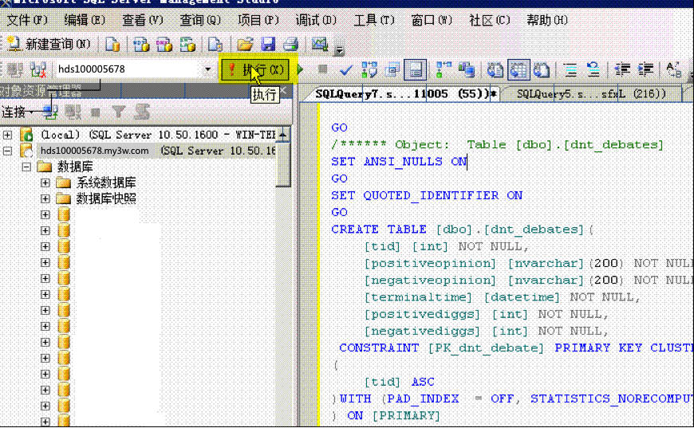Expand the 数据库快照 folder
Image resolution: width=694 pixels, height=428 pixels.
pos(45,198)
